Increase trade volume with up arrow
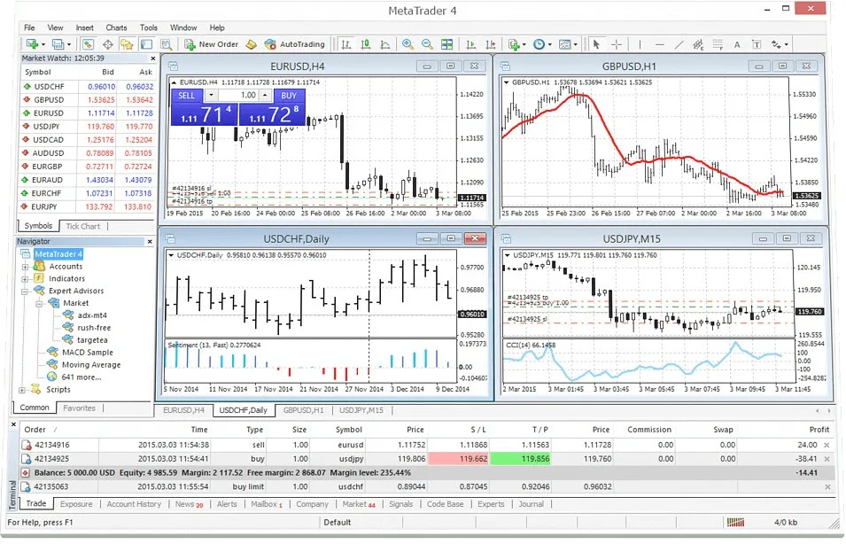 coord(265,96)
